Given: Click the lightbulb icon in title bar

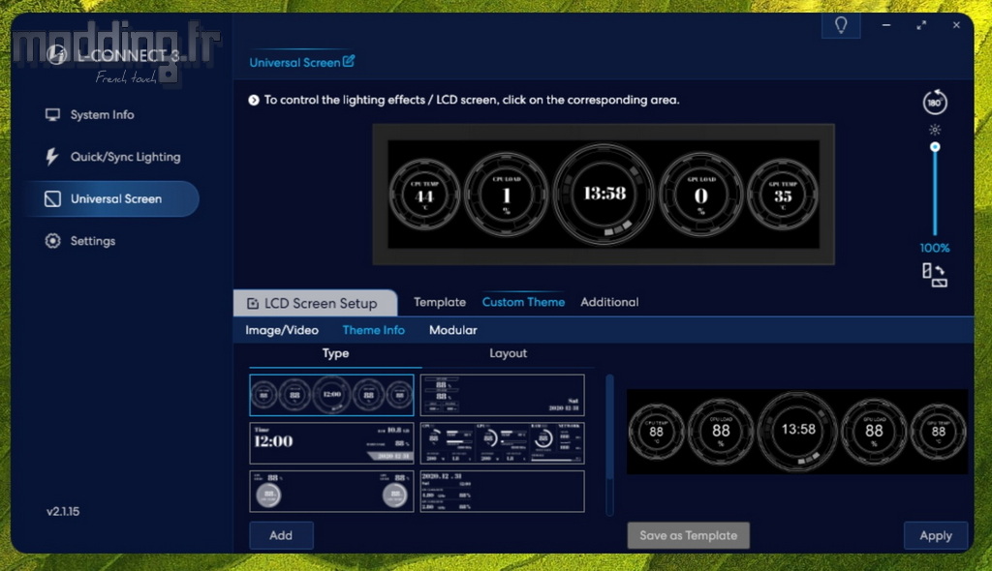Looking at the screenshot, I should click(840, 26).
